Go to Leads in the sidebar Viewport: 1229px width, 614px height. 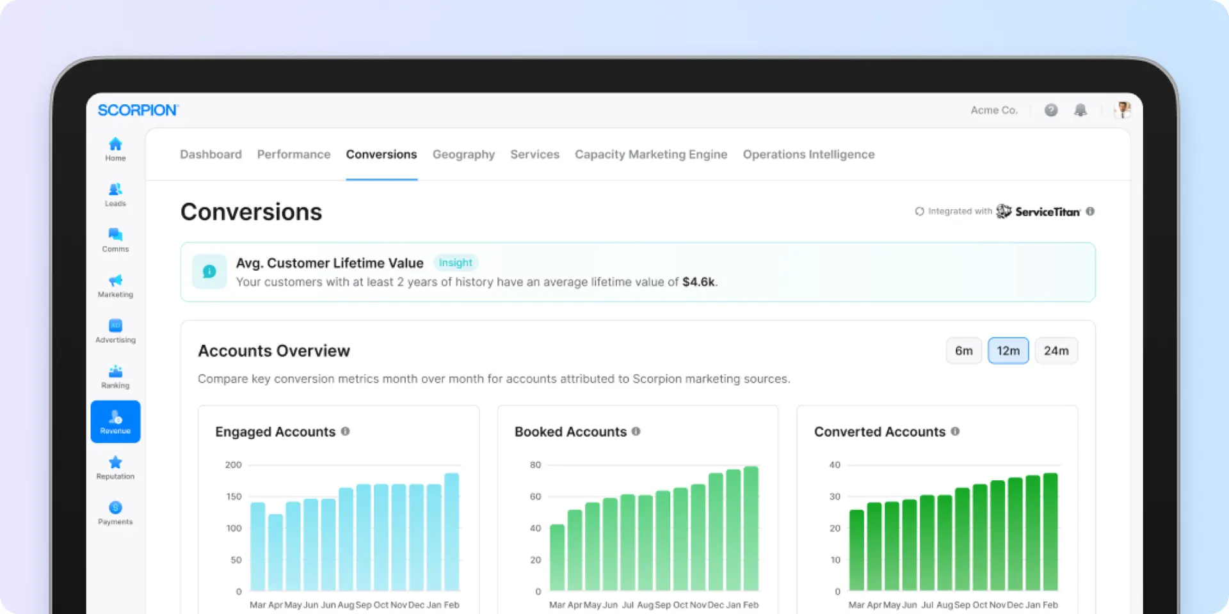tap(115, 194)
